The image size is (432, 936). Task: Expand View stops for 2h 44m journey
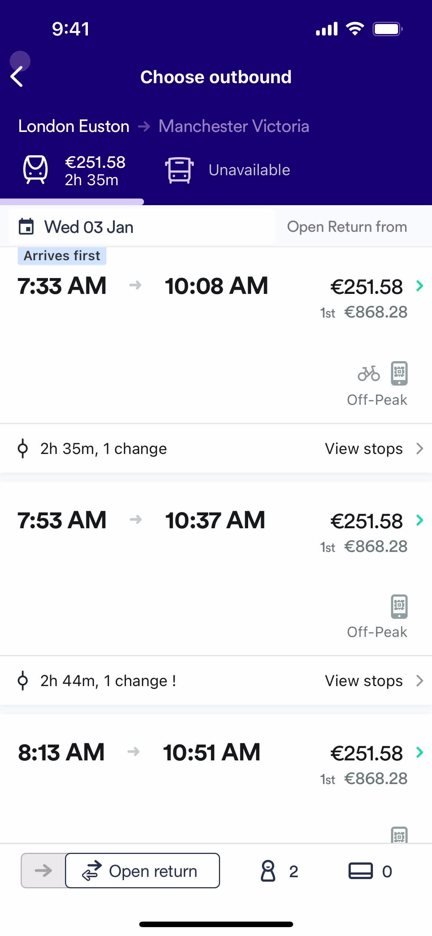[374, 681]
